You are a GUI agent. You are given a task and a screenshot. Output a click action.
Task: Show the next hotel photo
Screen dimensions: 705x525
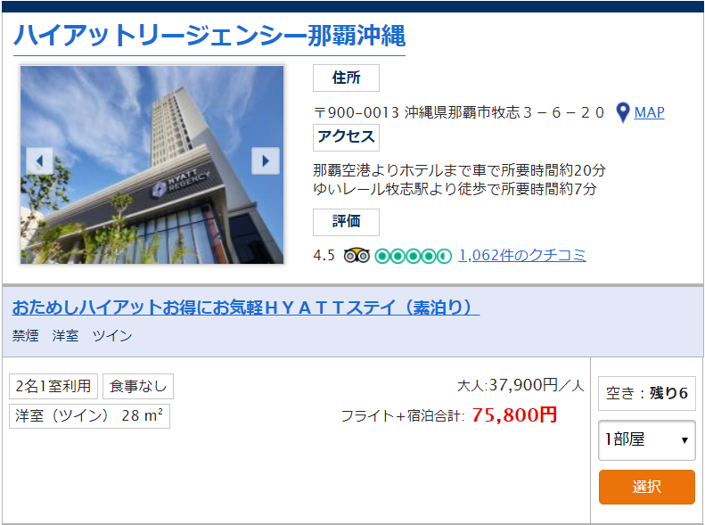click(x=266, y=160)
